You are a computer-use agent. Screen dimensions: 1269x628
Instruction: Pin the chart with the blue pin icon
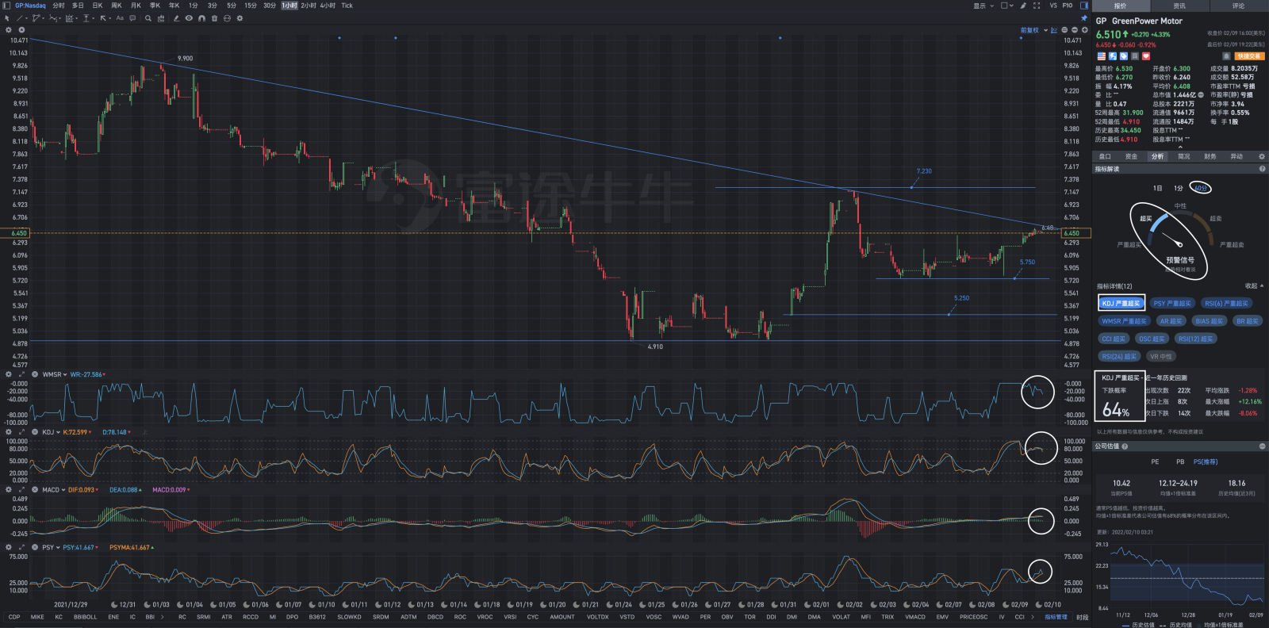point(1083,18)
